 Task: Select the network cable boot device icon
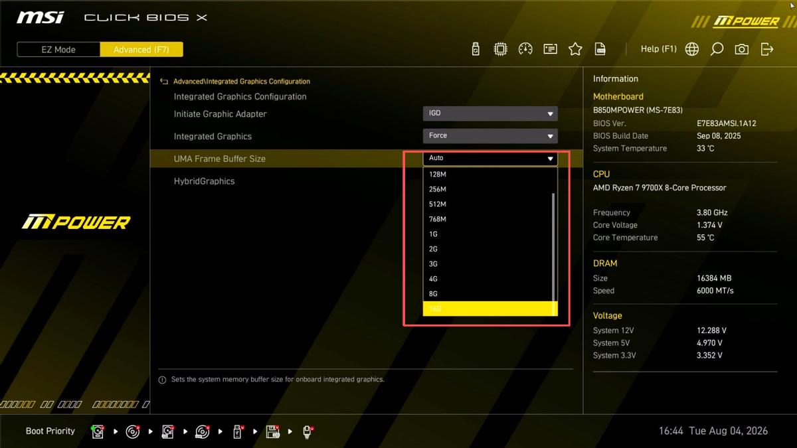click(308, 432)
